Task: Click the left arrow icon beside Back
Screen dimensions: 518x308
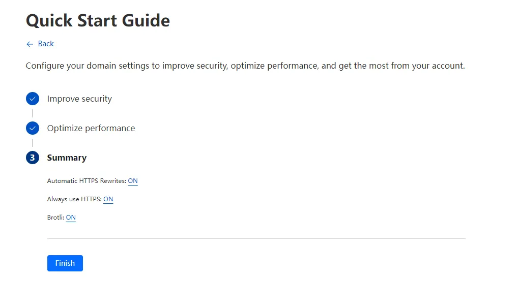Action: click(30, 44)
